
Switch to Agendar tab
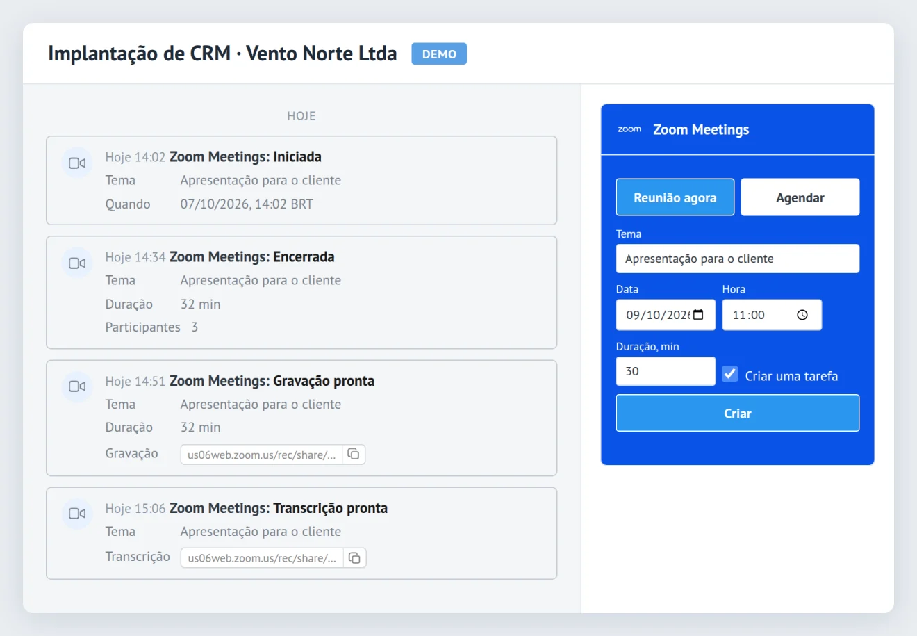[x=800, y=197]
